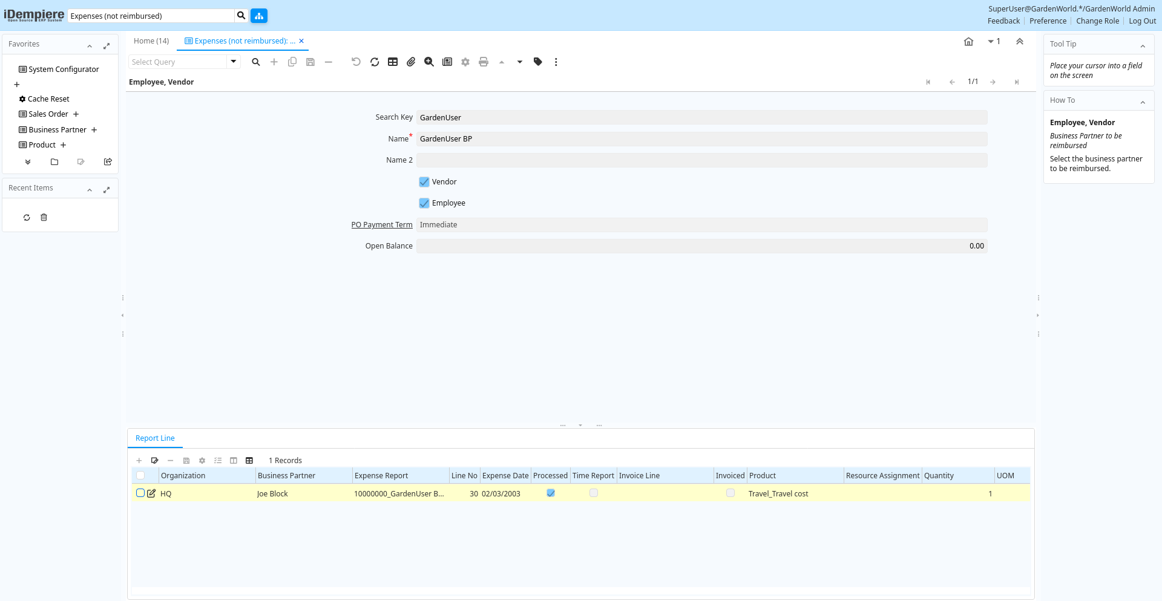This screenshot has width=1162, height=601.
Task: Click the Zoom Across icon
Action: (x=429, y=62)
